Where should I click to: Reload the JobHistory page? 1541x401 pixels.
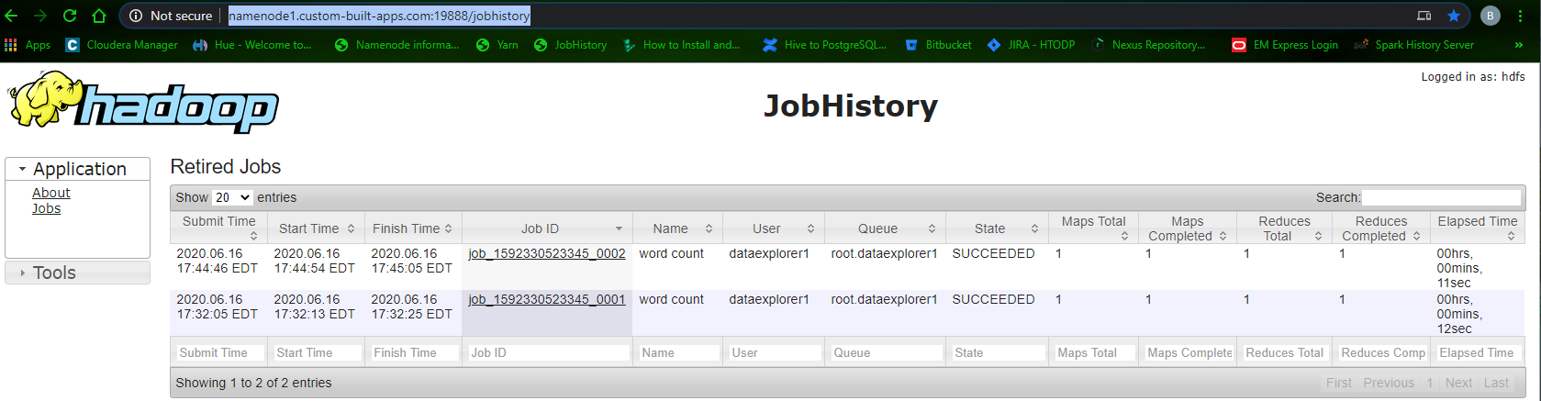(70, 16)
